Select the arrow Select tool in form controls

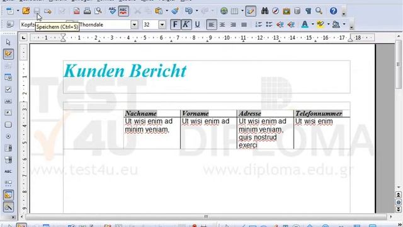tap(8, 42)
